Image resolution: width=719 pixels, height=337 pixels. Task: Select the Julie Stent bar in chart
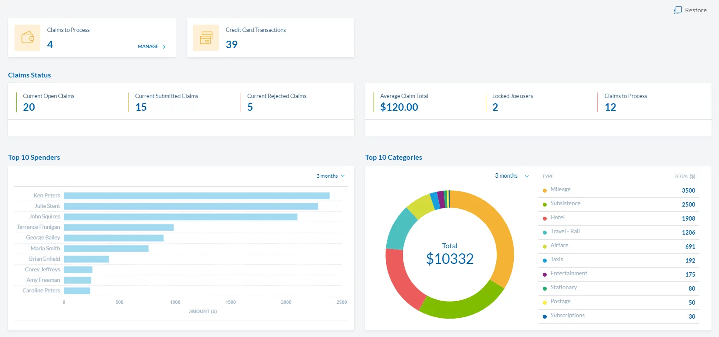tap(191, 206)
